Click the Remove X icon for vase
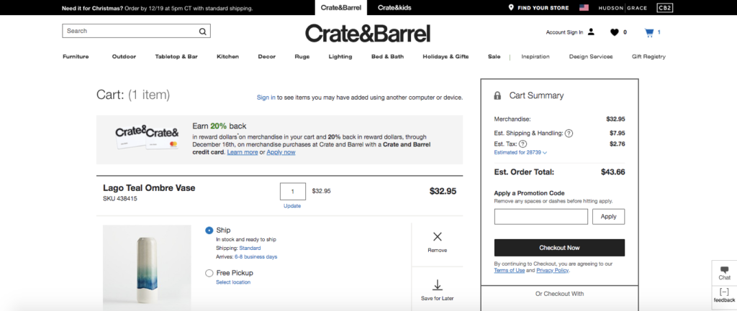The height and width of the screenshot is (311, 737). (x=437, y=236)
